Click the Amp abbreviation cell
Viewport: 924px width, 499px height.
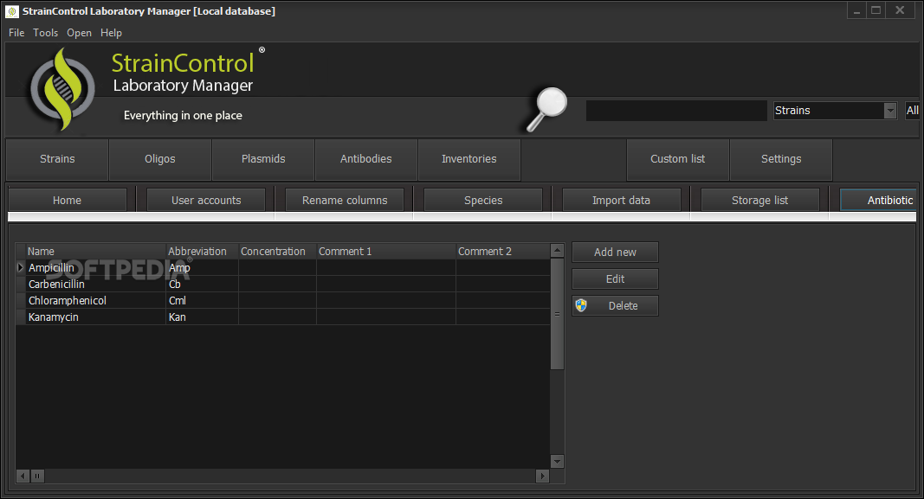click(x=202, y=268)
